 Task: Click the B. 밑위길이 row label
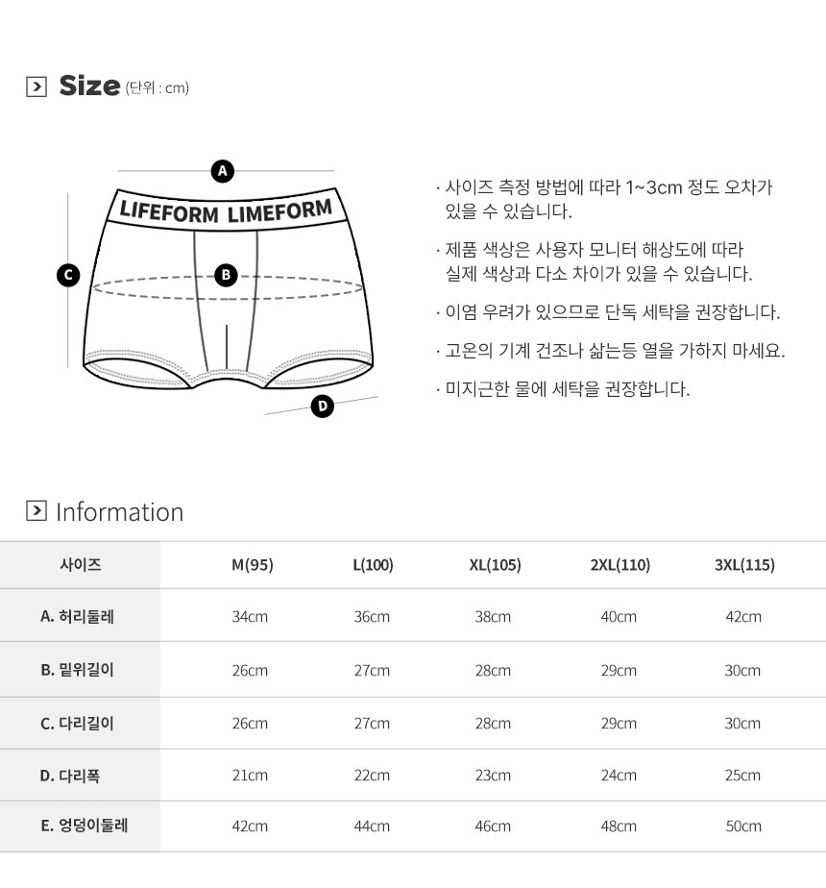(77, 670)
